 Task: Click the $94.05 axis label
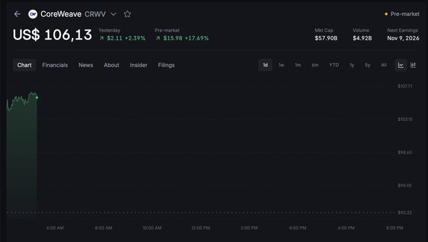click(x=405, y=185)
